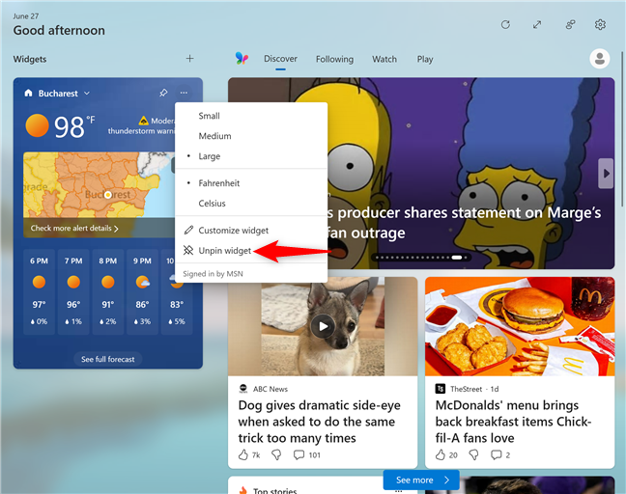
Task: Open the McDonalds menu article headline
Action: 513,422
